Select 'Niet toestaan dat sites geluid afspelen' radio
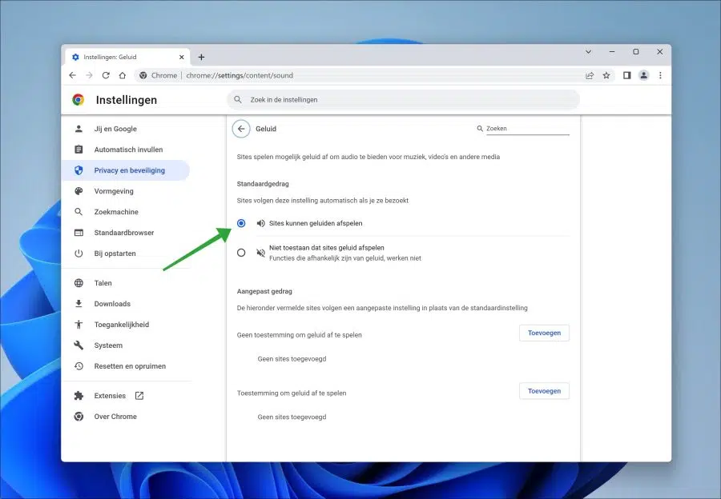 point(241,253)
